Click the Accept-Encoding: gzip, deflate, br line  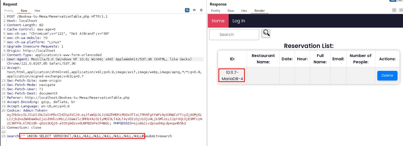[41, 102]
